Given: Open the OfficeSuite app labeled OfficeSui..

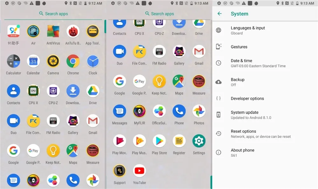Looking at the screenshot, I should (159, 115).
